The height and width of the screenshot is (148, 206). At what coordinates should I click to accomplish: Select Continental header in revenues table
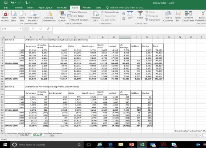tap(58, 46)
